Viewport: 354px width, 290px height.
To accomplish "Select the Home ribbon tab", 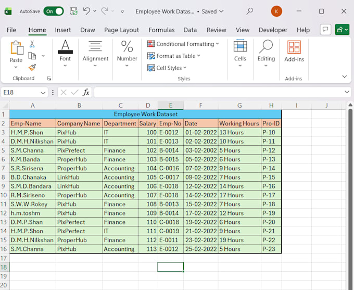I will (x=37, y=30).
